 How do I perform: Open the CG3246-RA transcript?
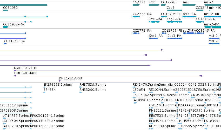click(x=200, y=22)
